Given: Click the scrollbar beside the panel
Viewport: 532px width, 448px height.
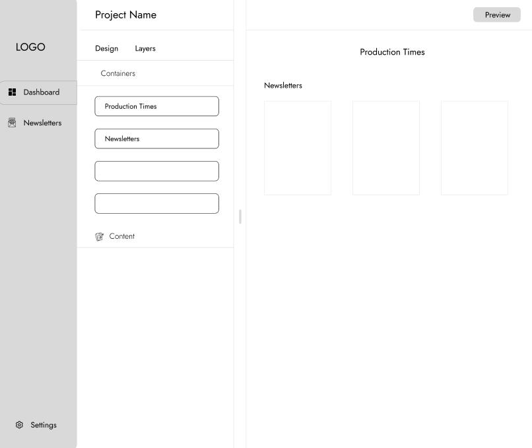Looking at the screenshot, I should 240,216.
